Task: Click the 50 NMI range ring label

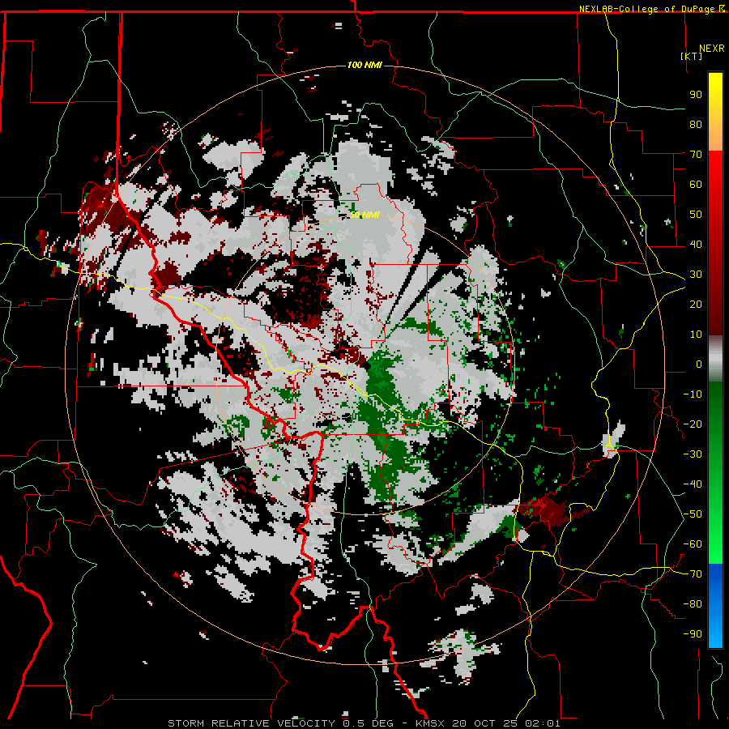Action: pos(364,215)
